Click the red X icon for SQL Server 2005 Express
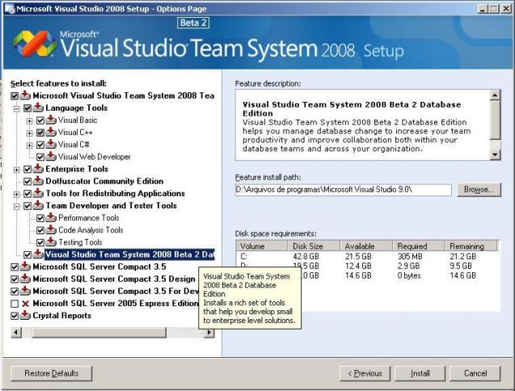Image resolution: width=515 pixels, height=391 pixels. click(26, 304)
